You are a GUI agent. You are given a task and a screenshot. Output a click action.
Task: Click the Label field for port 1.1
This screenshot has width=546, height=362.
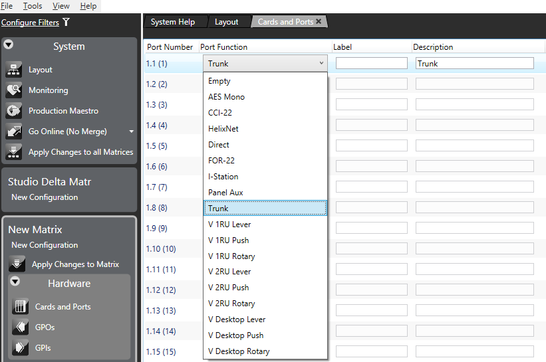tap(371, 64)
